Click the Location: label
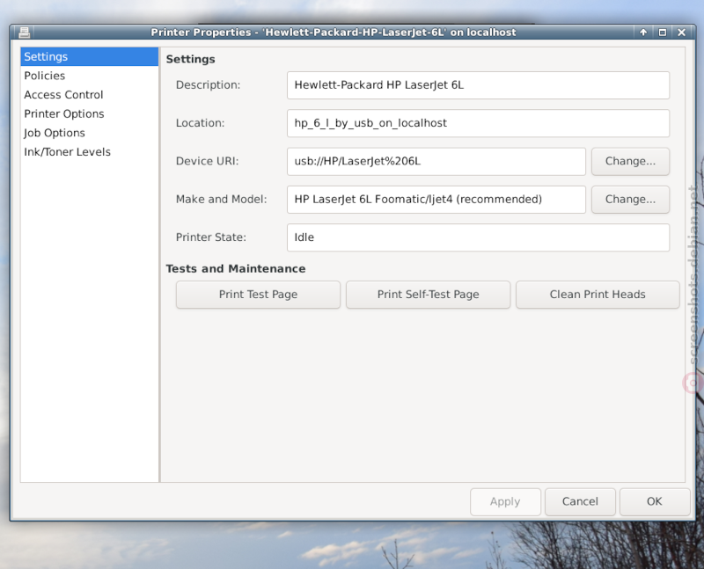Viewport: 704px width, 569px height. (x=200, y=123)
